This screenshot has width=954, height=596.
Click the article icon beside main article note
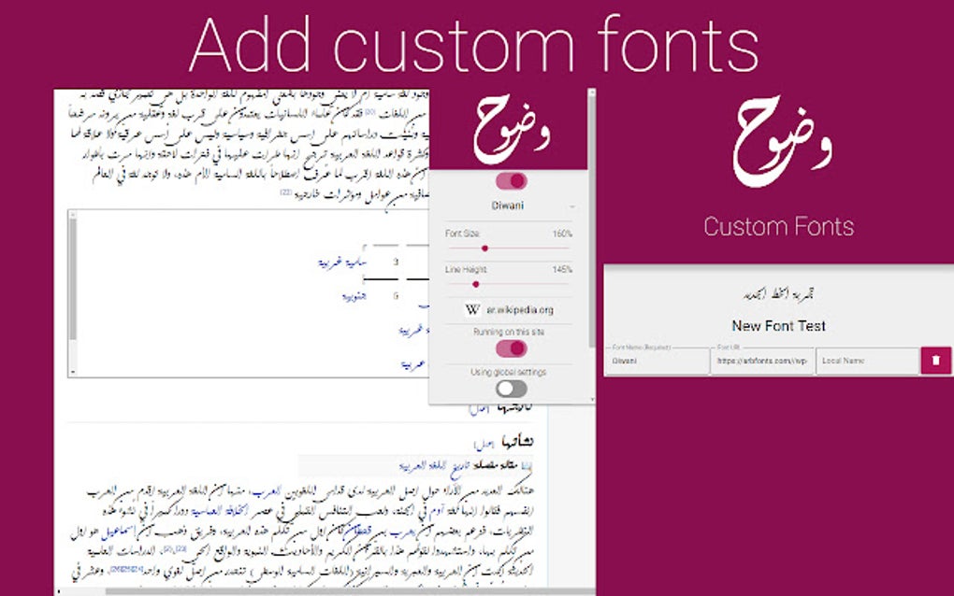[527, 466]
